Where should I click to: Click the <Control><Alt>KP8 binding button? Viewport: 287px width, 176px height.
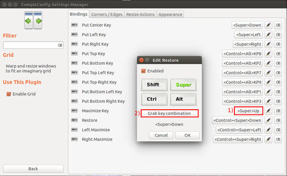tap(243, 54)
